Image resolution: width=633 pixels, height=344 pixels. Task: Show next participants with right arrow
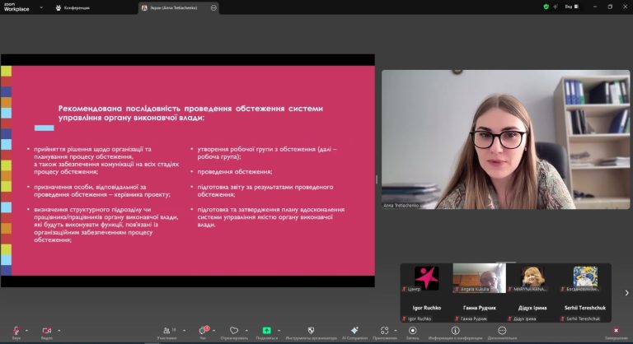coord(626,292)
